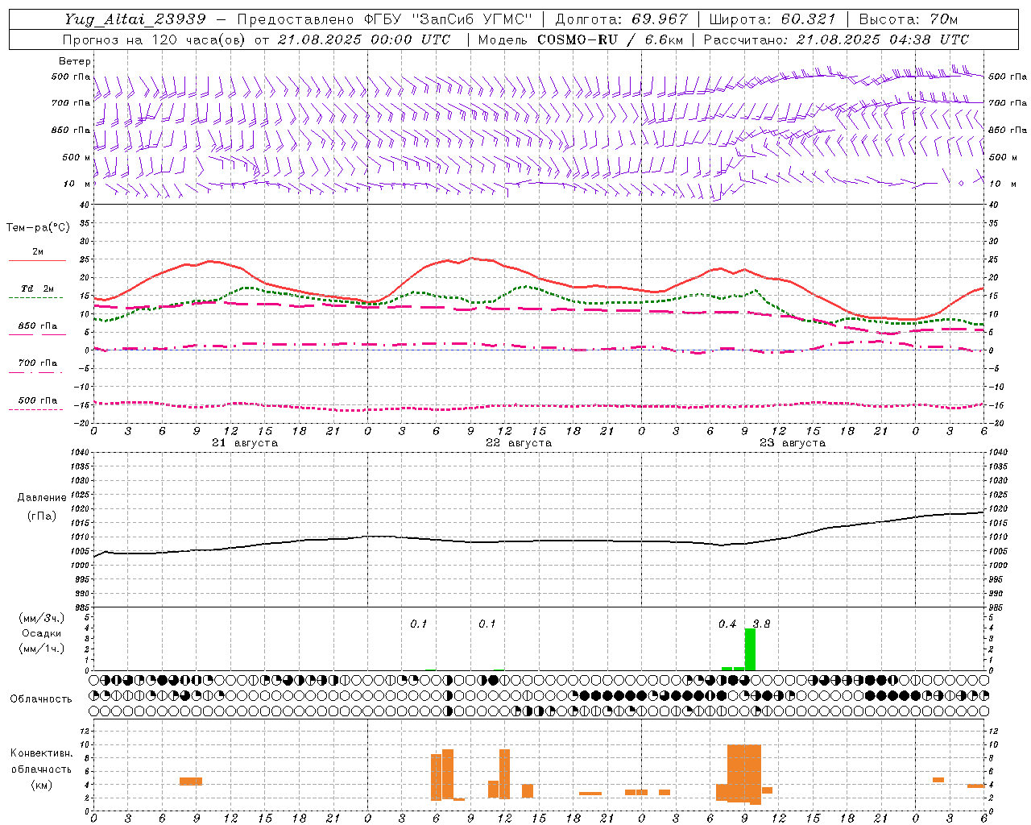Click the Широта: 60.321 value
The height and width of the screenshot is (825, 1031).
(773, 19)
